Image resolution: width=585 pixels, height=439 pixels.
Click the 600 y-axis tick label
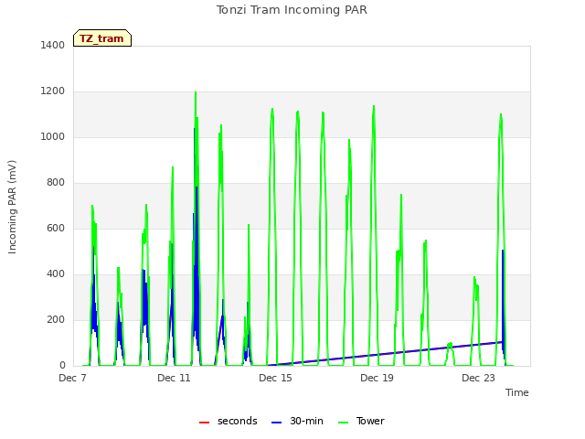pos(56,228)
